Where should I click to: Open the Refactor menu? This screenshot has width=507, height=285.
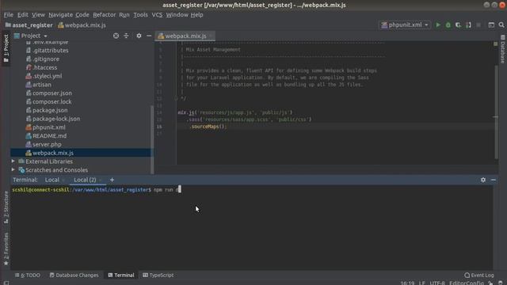click(x=104, y=15)
